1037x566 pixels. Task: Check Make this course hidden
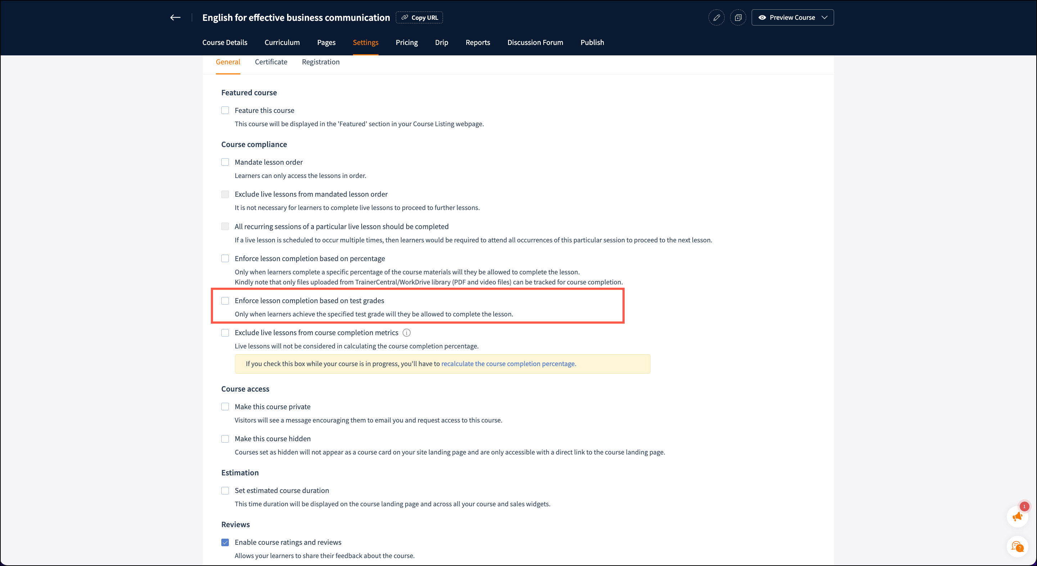225,439
